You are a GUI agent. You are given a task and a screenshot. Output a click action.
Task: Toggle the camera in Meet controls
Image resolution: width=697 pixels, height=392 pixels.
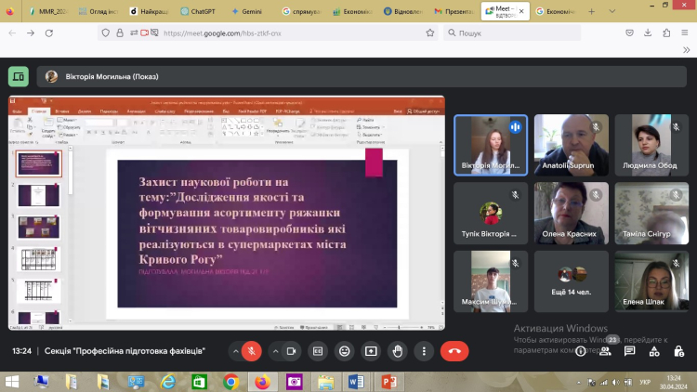(291, 351)
